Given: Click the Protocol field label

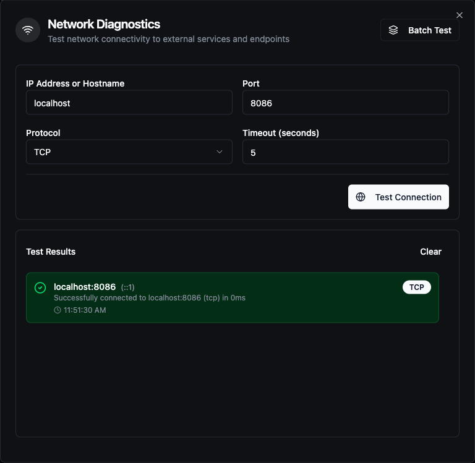Looking at the screenshot, I should pos(43,133).
